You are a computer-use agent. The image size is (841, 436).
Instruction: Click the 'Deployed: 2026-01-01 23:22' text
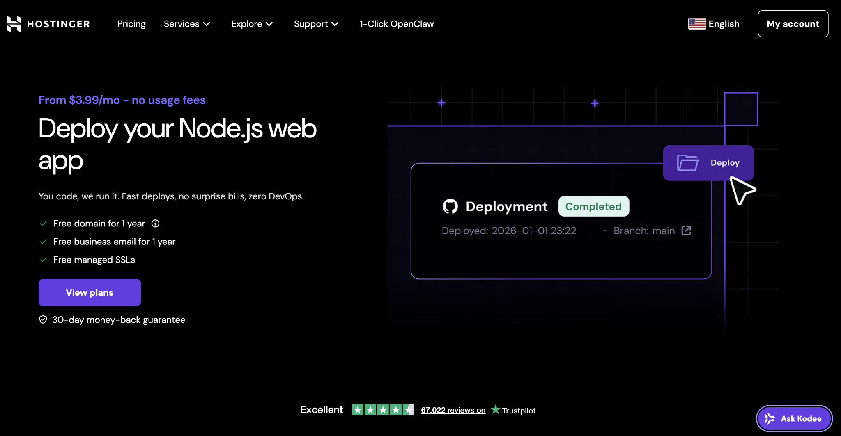click(509, 231)
